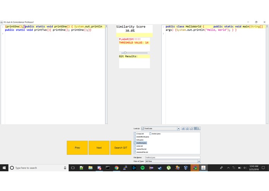269x191 pixels.
Task: Click the Git Results text area
Action: coord(134,61)
